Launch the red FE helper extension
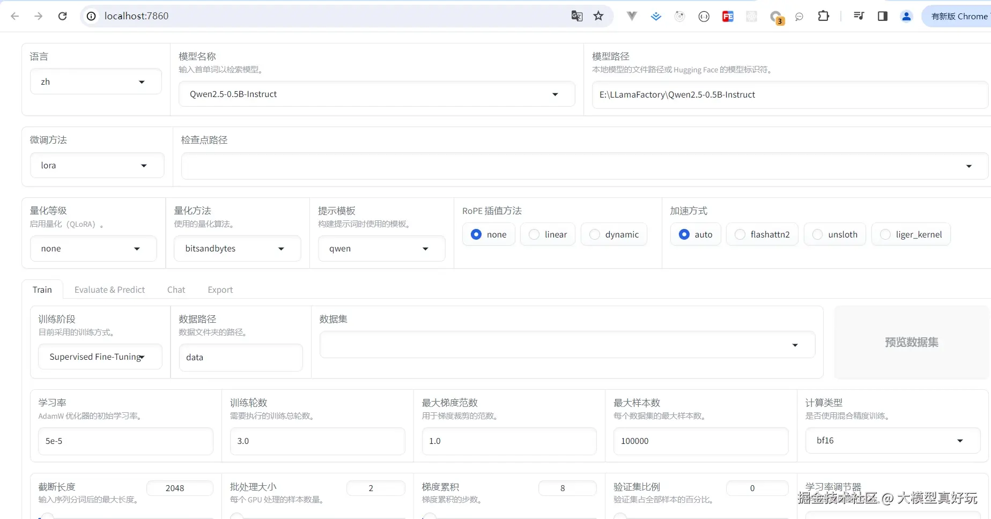 point(728,17)
